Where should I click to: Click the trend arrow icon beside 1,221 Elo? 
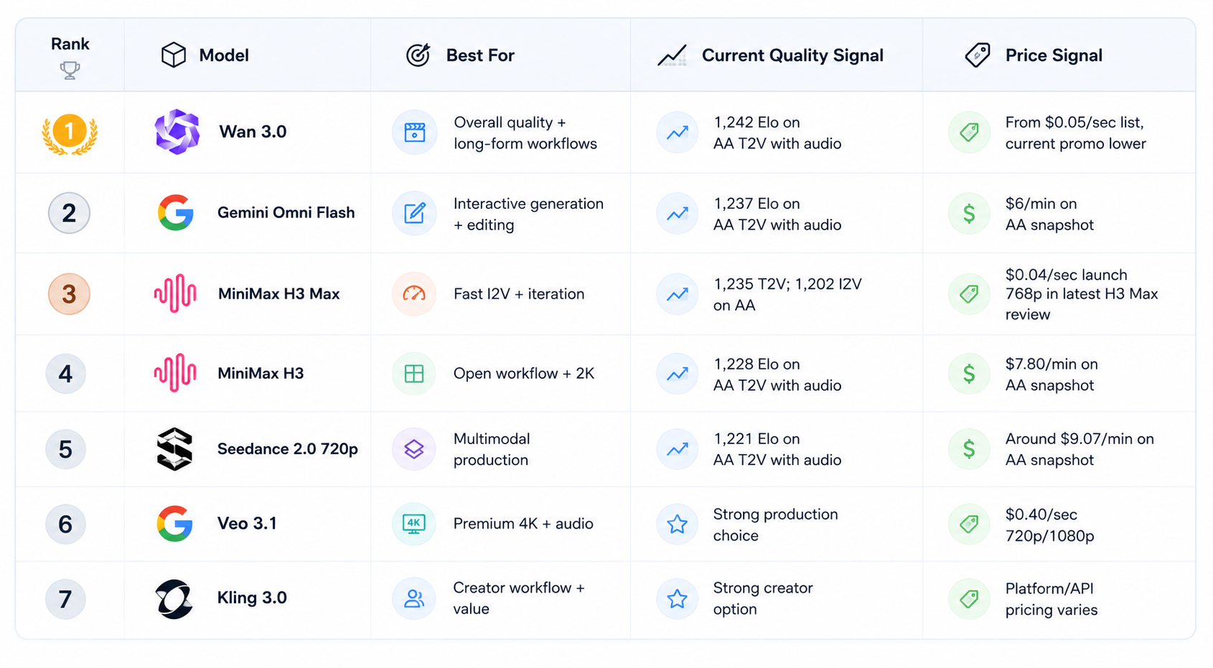pyautogui.click(x=677, y=449)
